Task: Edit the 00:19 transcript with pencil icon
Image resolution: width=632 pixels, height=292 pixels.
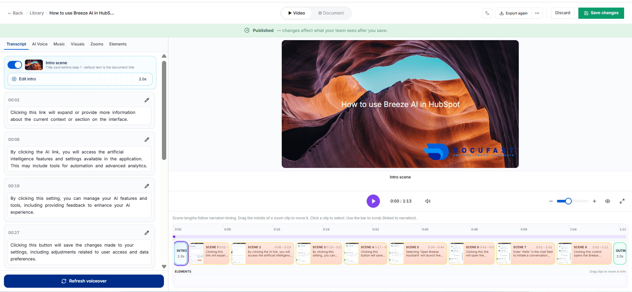Action: pyautogui.click(x=147, y=186)
